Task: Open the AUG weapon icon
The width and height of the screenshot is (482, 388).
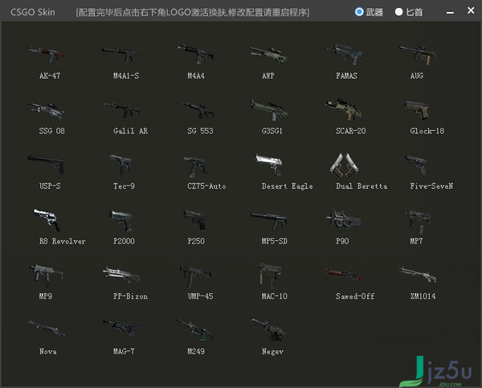Action: point(418,55)
